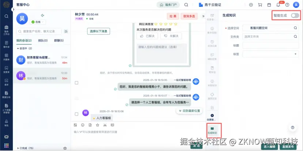Click the robot assistant icon in the sidebar
This screenshot has height=151, width=303.
coord(6,137)
